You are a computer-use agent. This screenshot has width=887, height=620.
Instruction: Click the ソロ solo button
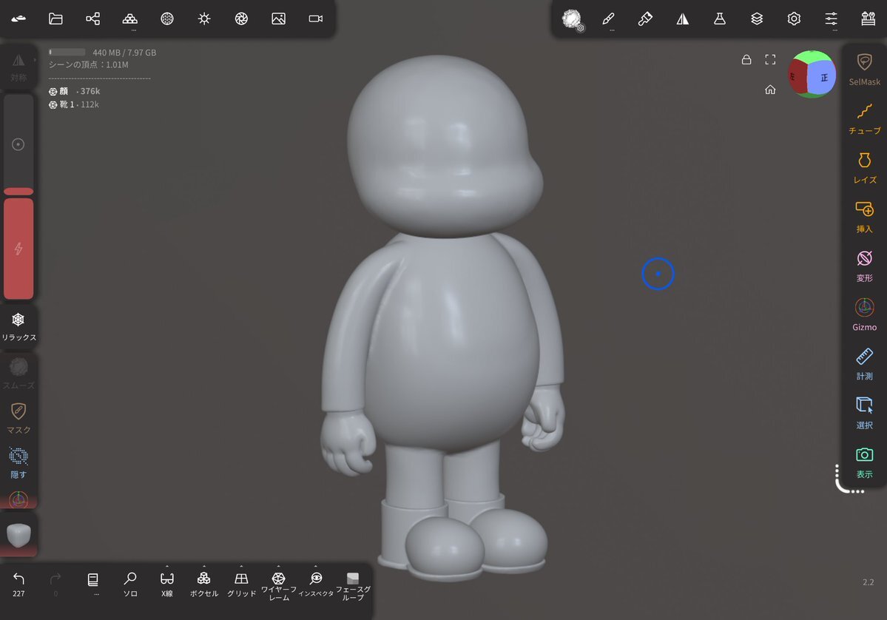pyautogui.click(x=130, y=584)
